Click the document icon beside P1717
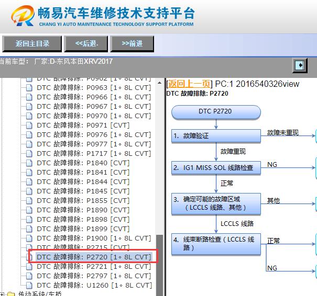Viewport: 317px width, 296px height. coord(29,154)
